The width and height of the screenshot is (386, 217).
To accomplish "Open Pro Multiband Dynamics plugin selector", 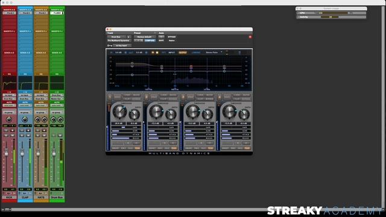I will pos(119,40).
